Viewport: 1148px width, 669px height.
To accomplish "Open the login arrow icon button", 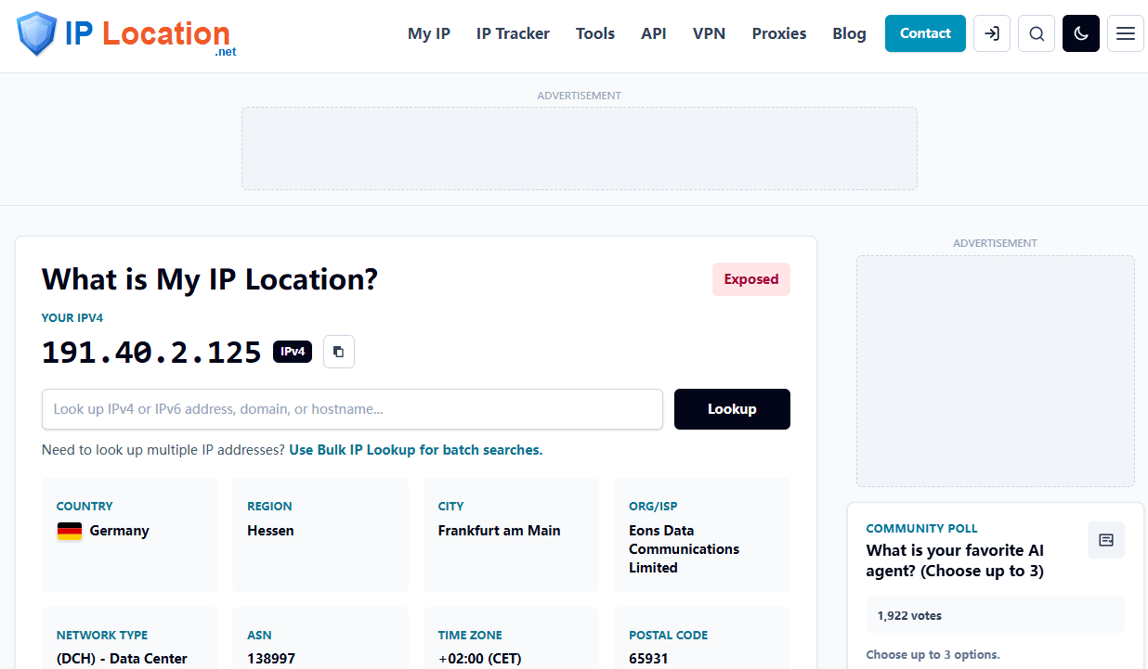I will (992, 33).
